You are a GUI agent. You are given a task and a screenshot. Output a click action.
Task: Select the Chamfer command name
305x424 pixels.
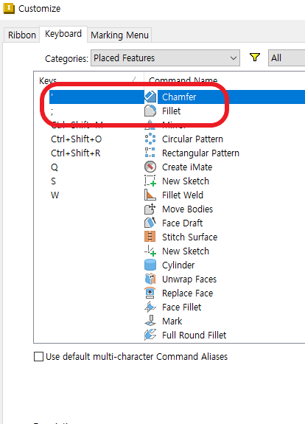[x=179, y=97]
